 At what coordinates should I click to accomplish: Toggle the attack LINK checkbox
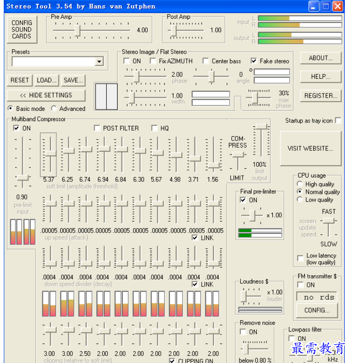tap(195, 238)
